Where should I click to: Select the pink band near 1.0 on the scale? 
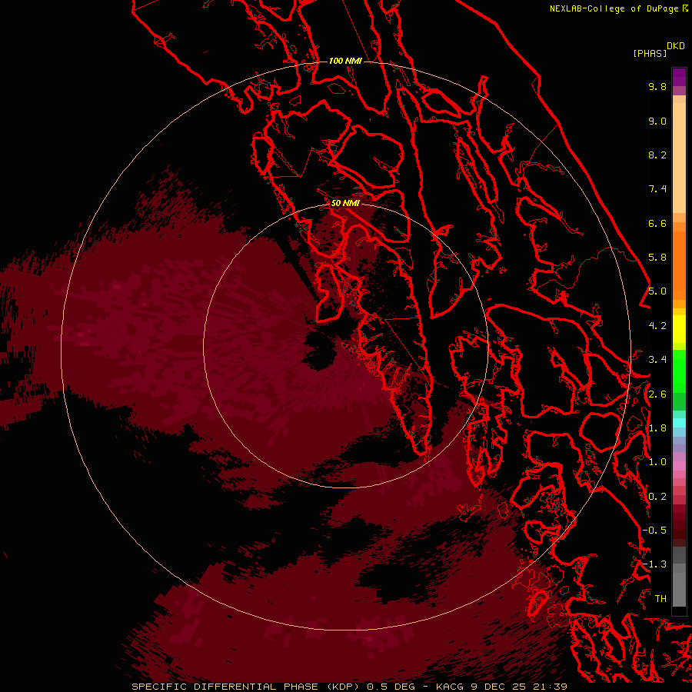tap(679, 466)
